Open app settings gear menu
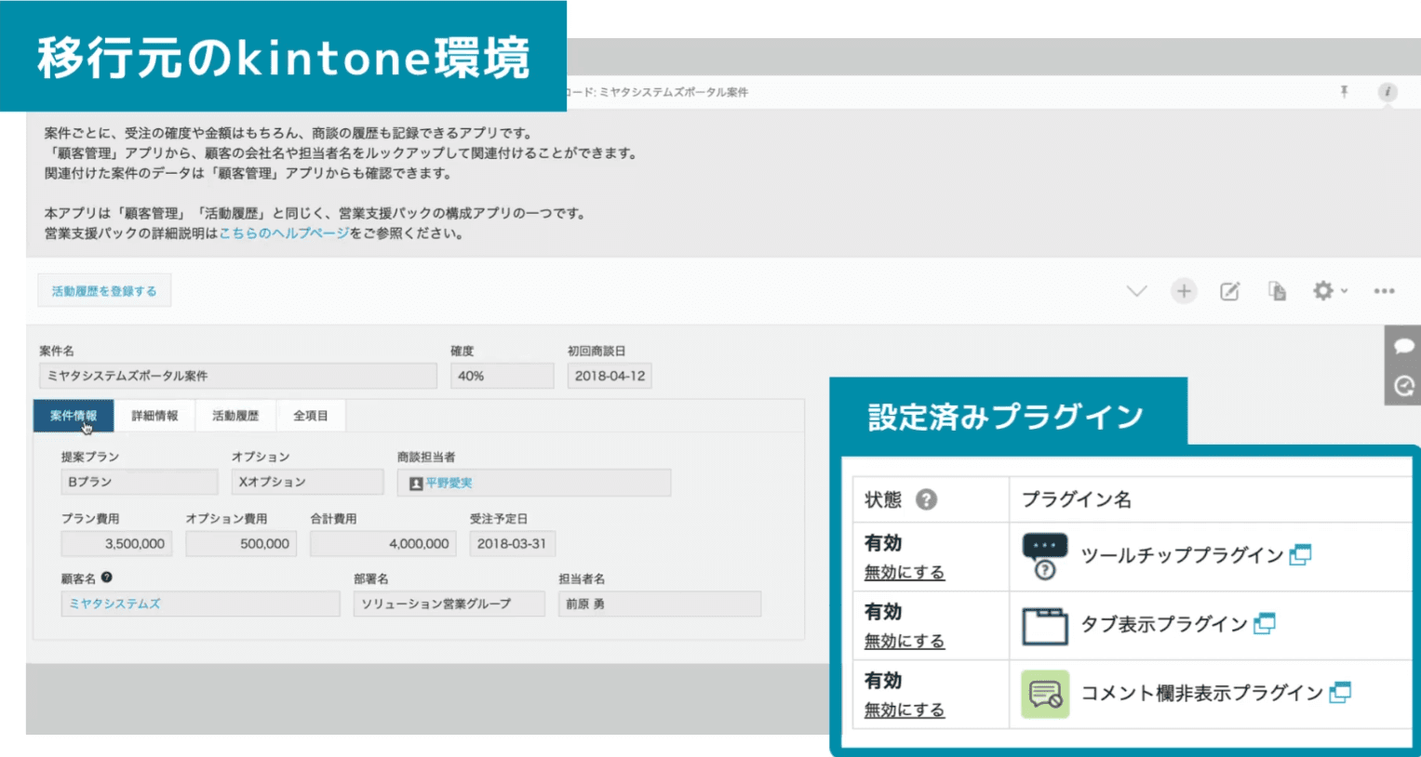The height and width of the screenshot is (757, 1421). tap(1329, 291)
